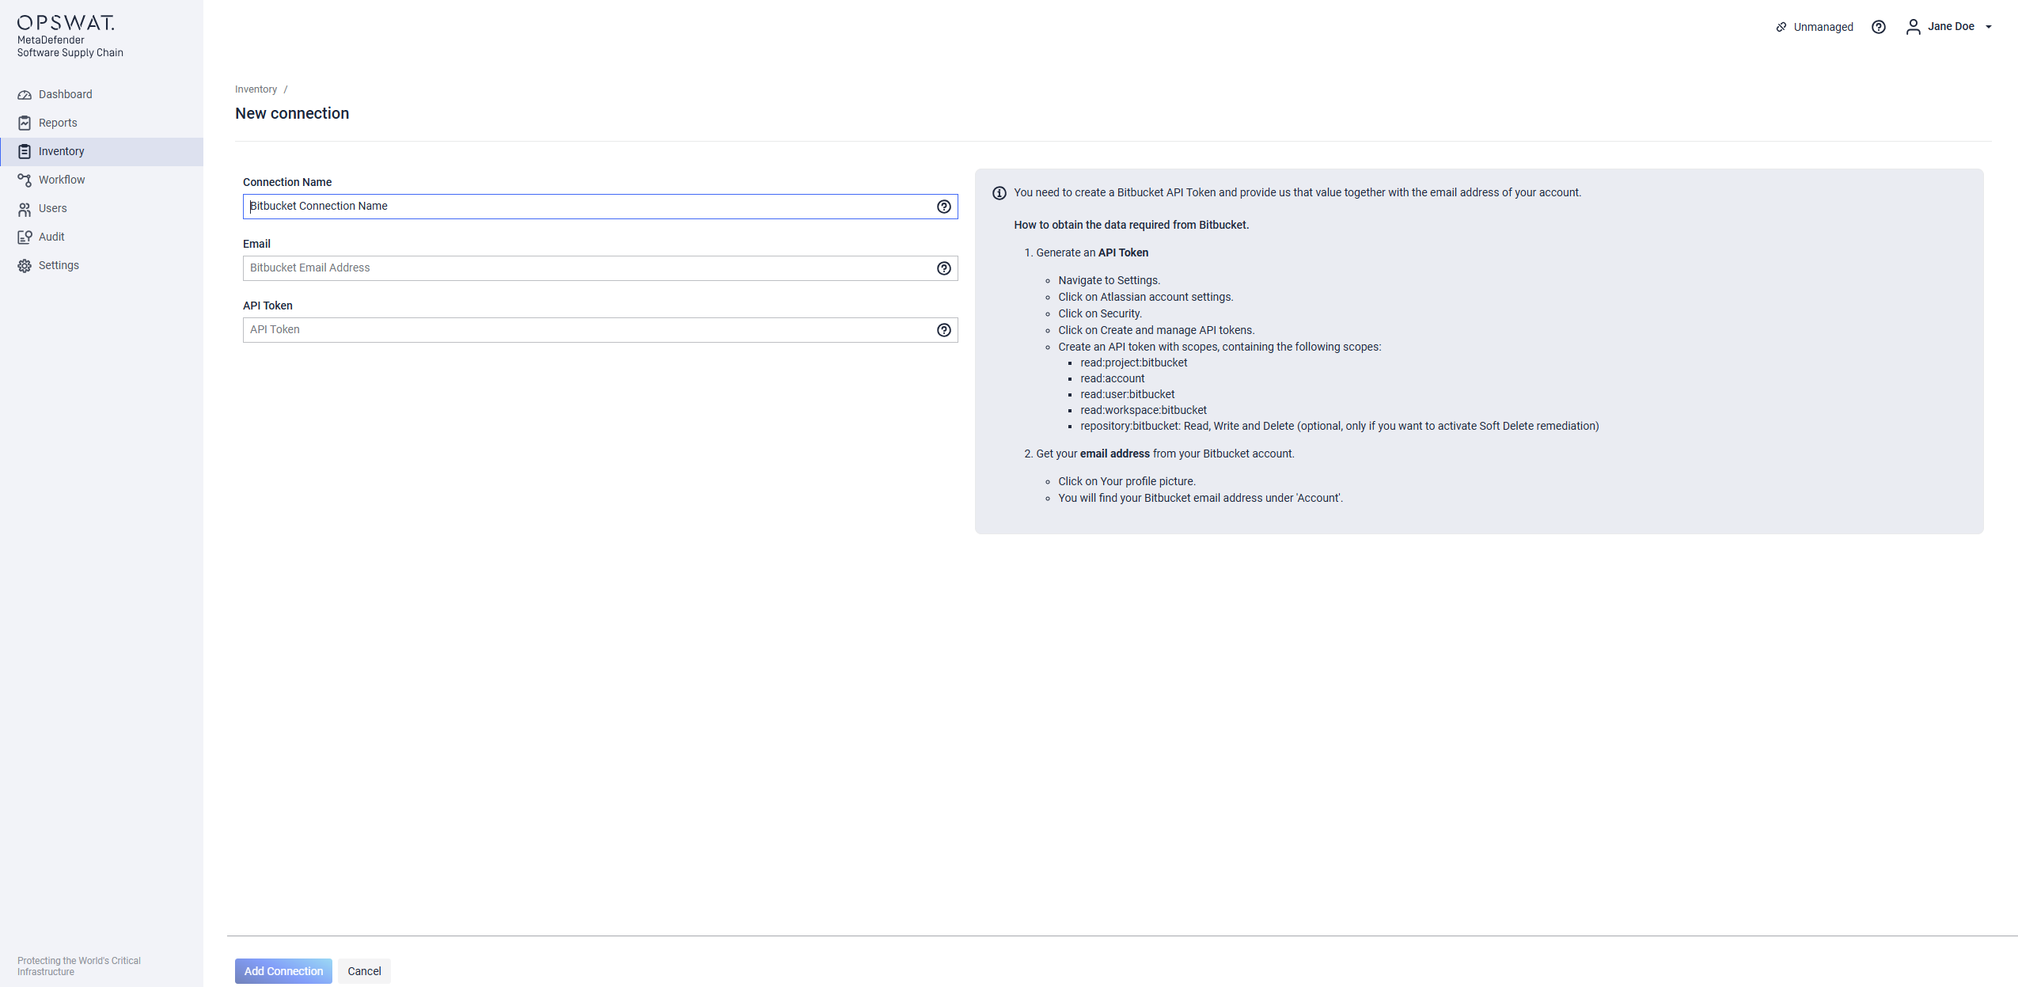Click the Settings gear icon in sidebar
The image size is (2018, 987).
tap(25, 266)
